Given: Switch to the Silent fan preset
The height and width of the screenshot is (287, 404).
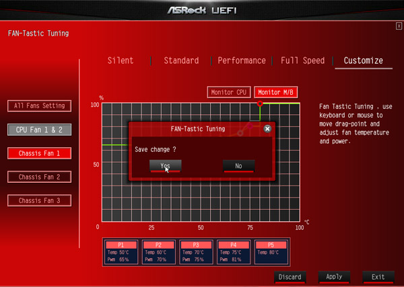Looking at the screenshot, I should (x=121, y=60).
